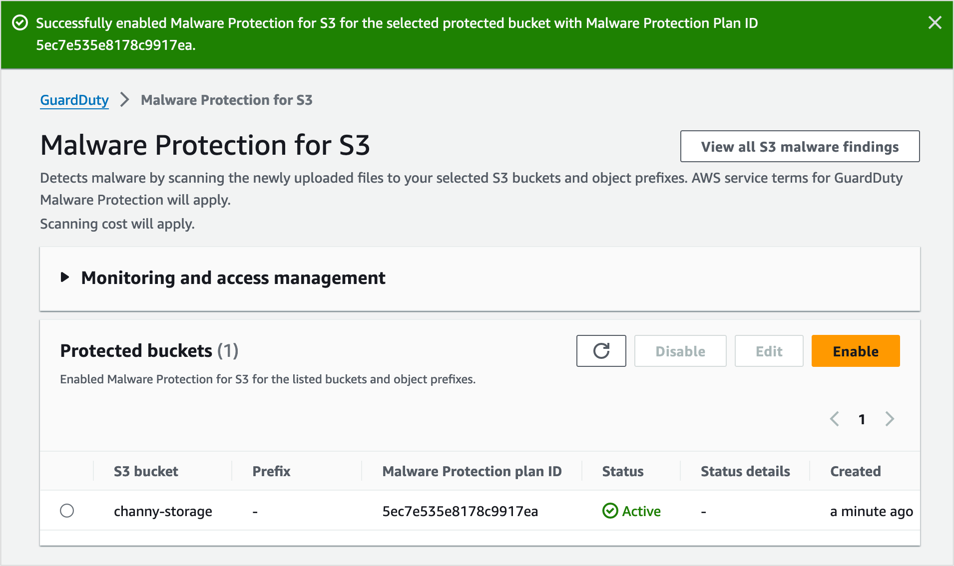Click the Disable button
Screen dimensions: 954x566
pyautogui.click(x=680, y=351)
